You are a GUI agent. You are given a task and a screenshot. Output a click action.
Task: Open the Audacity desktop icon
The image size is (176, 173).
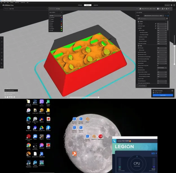pyautogui.click(x=42, y=119)
